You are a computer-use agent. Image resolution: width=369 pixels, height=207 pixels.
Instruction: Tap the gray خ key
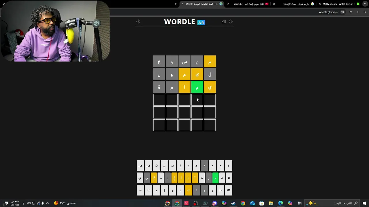tap(204, 166)
